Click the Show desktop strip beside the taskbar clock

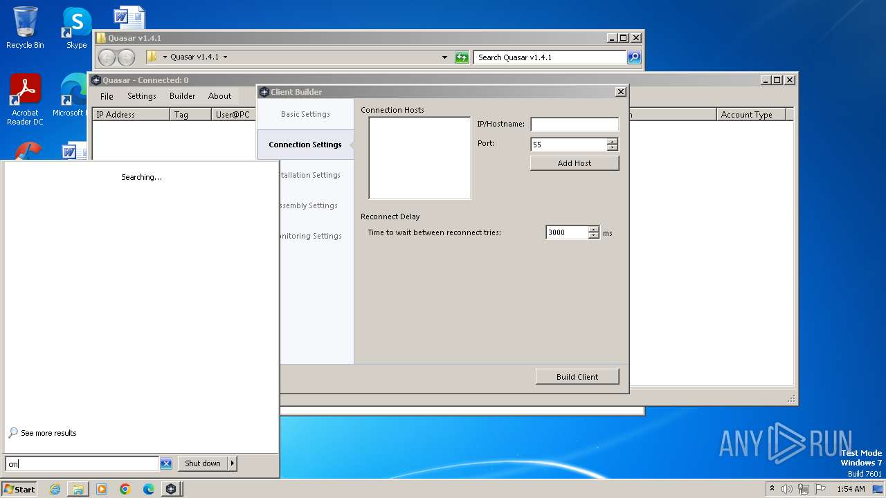pos(878,489)
